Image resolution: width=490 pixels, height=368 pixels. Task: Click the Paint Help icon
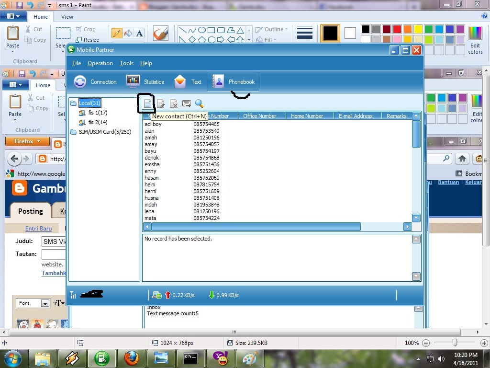coord(485,16)
